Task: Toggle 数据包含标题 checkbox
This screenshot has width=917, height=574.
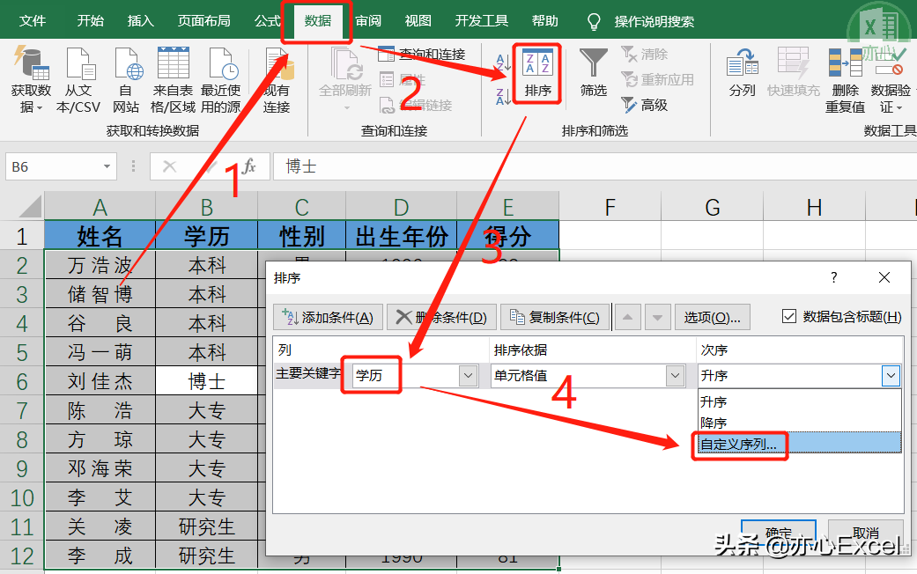Action: point(789,317)
